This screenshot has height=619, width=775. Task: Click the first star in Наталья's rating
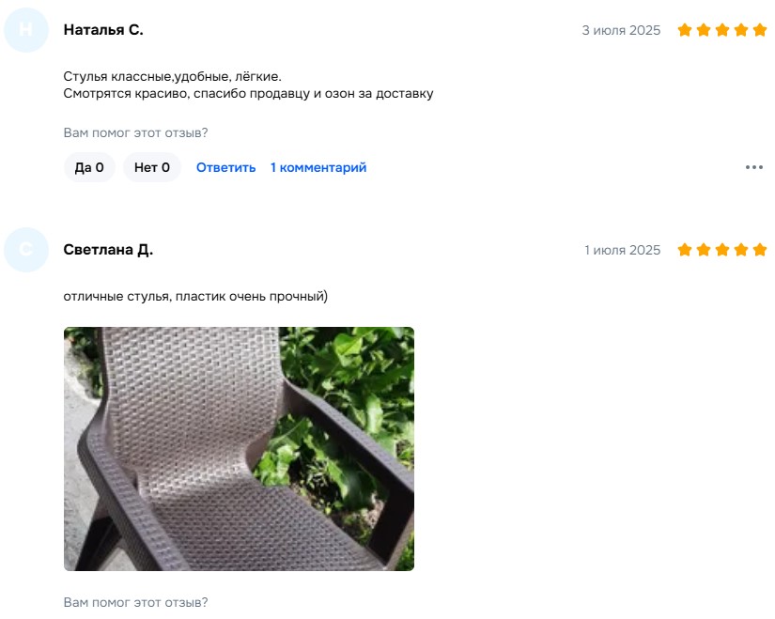point(685,30)
